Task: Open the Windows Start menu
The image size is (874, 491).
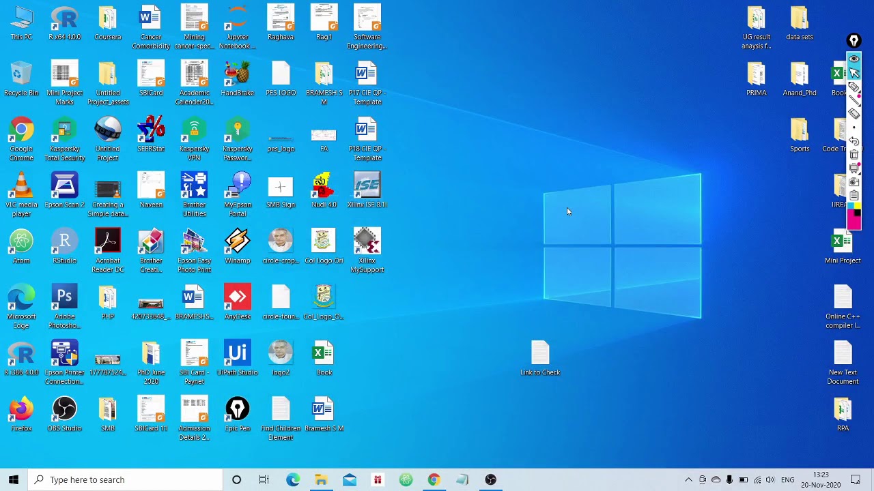Action: pos(14,479)
